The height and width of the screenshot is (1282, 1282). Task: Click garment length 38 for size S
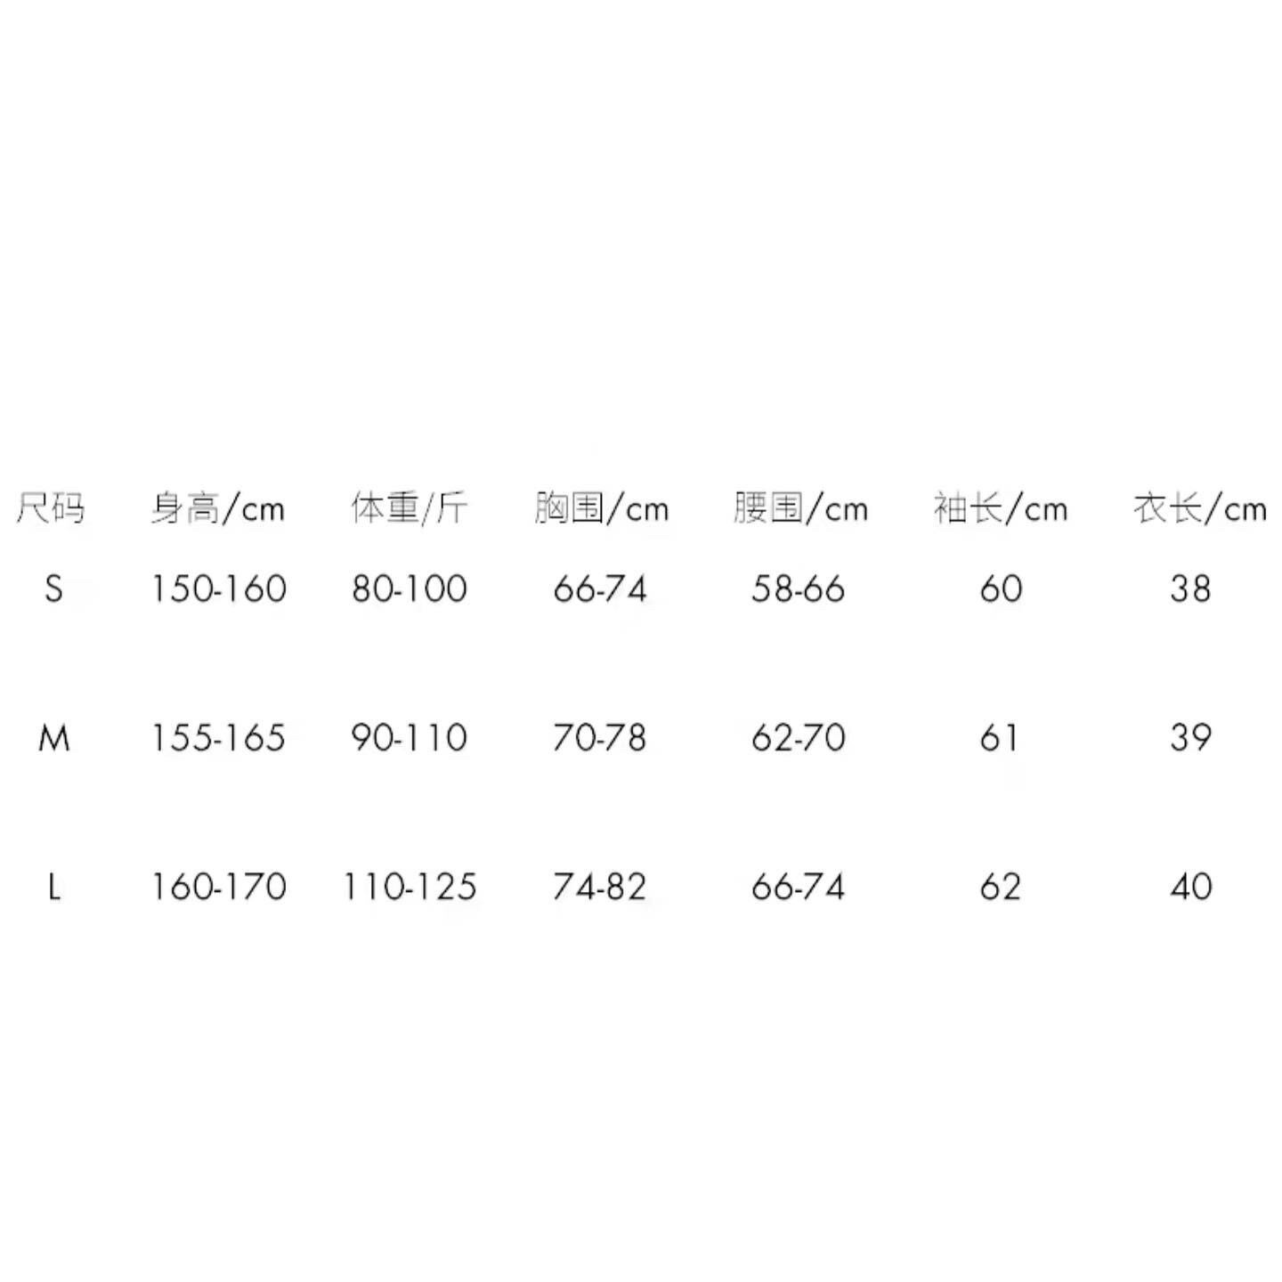click(x=1190, y=588)
